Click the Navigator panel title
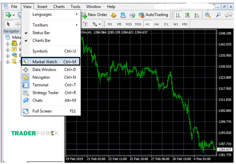The width and height of the screenshot is (236, 164). point(11,31)
